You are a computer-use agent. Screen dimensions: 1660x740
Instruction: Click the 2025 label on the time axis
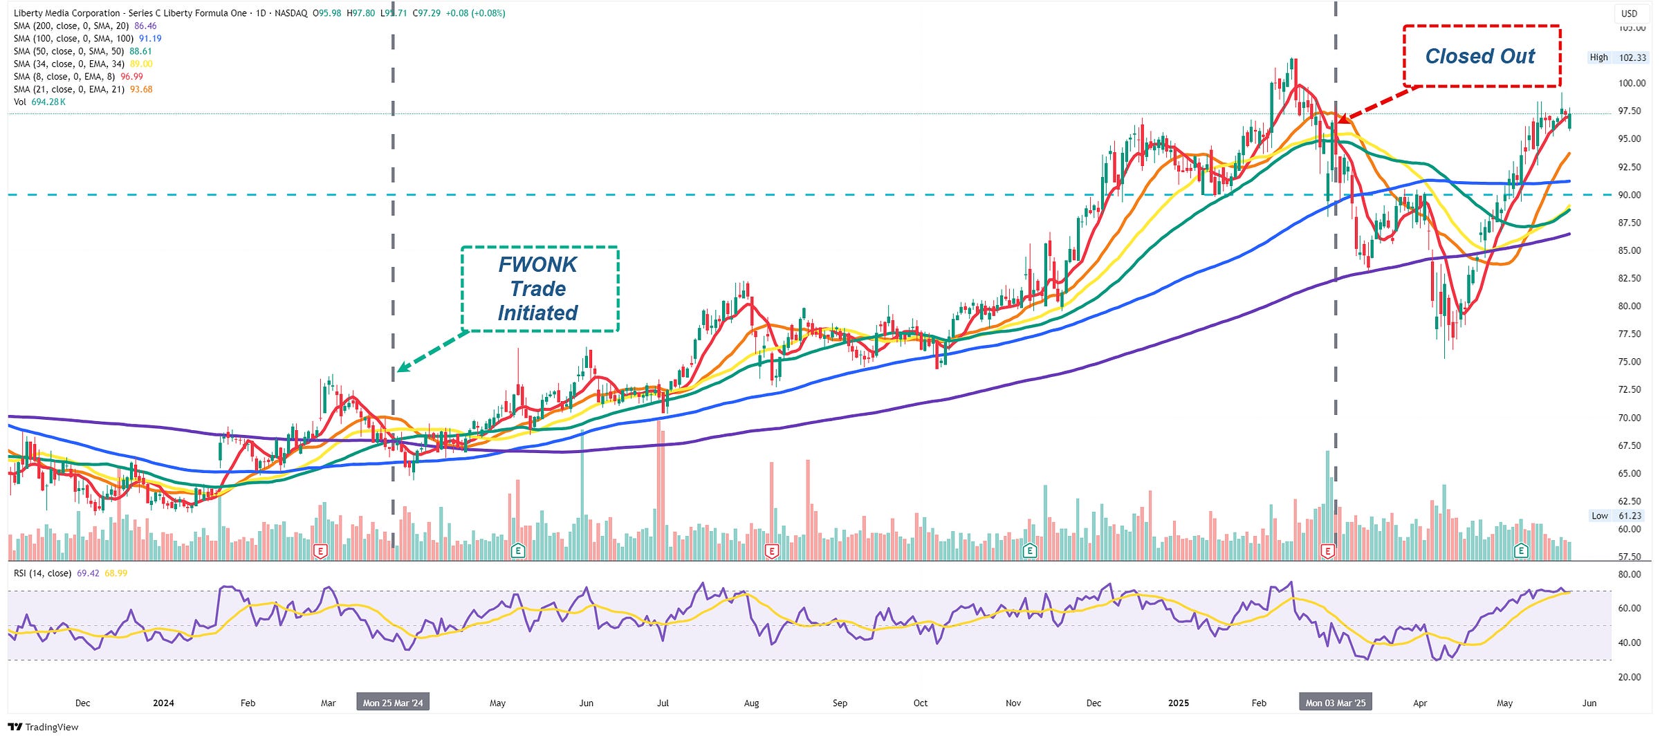(1179, 703)
